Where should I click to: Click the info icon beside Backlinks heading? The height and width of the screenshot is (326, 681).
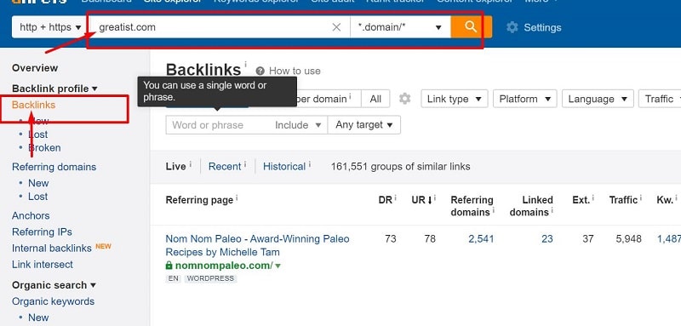click(x=245, y=64)
